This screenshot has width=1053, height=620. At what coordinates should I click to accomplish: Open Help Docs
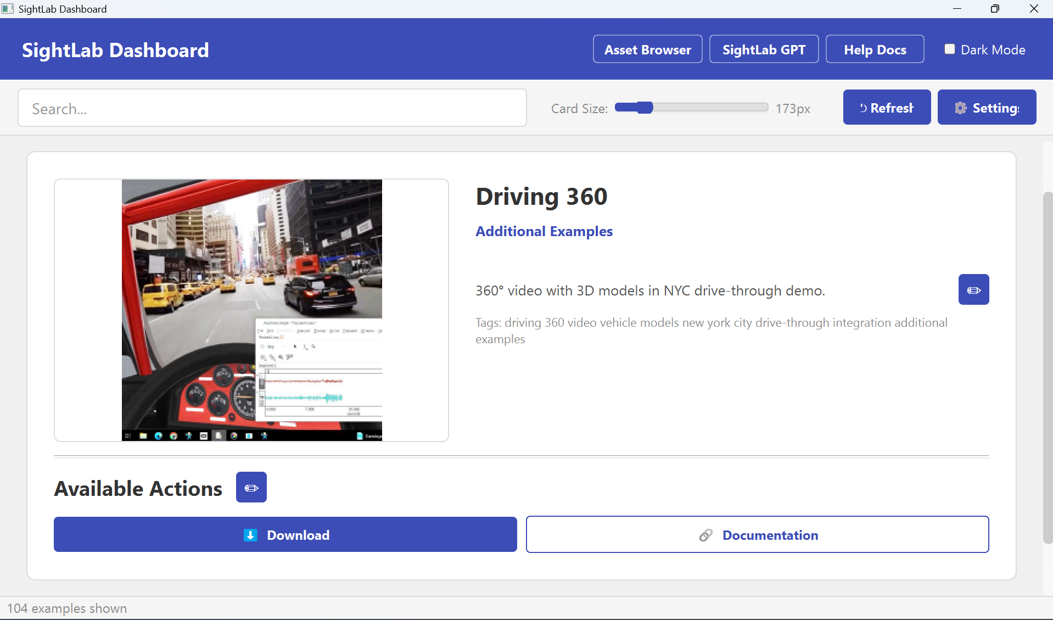point(875,49)
